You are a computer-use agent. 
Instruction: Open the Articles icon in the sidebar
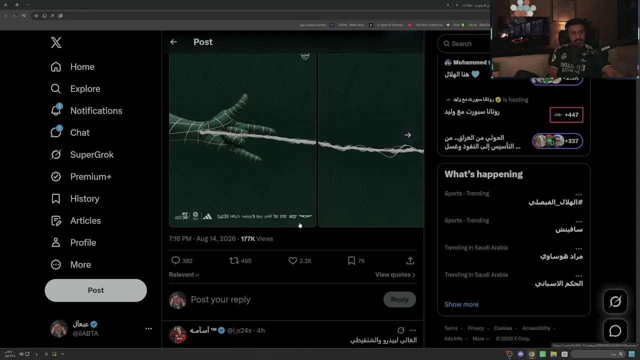[x=56, y=221]
